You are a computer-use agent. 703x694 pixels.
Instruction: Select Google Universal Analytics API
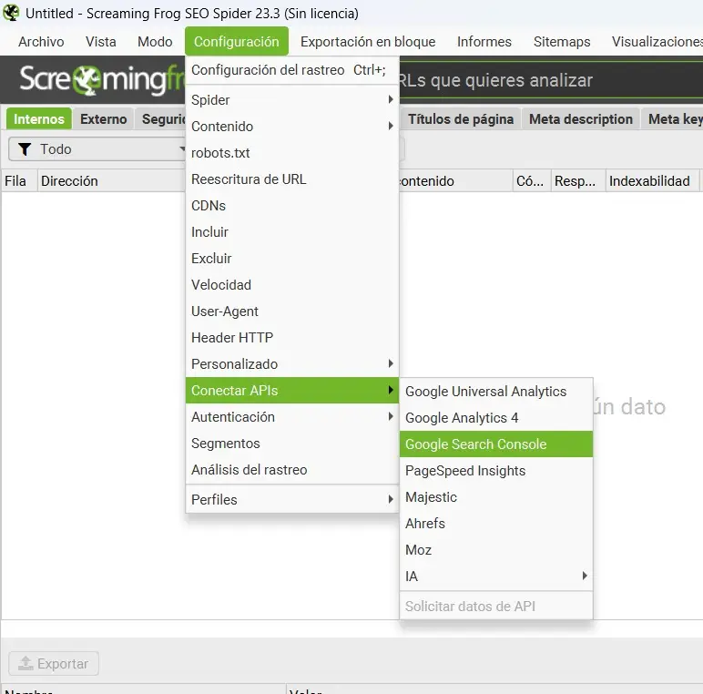[x=496, y=392]
